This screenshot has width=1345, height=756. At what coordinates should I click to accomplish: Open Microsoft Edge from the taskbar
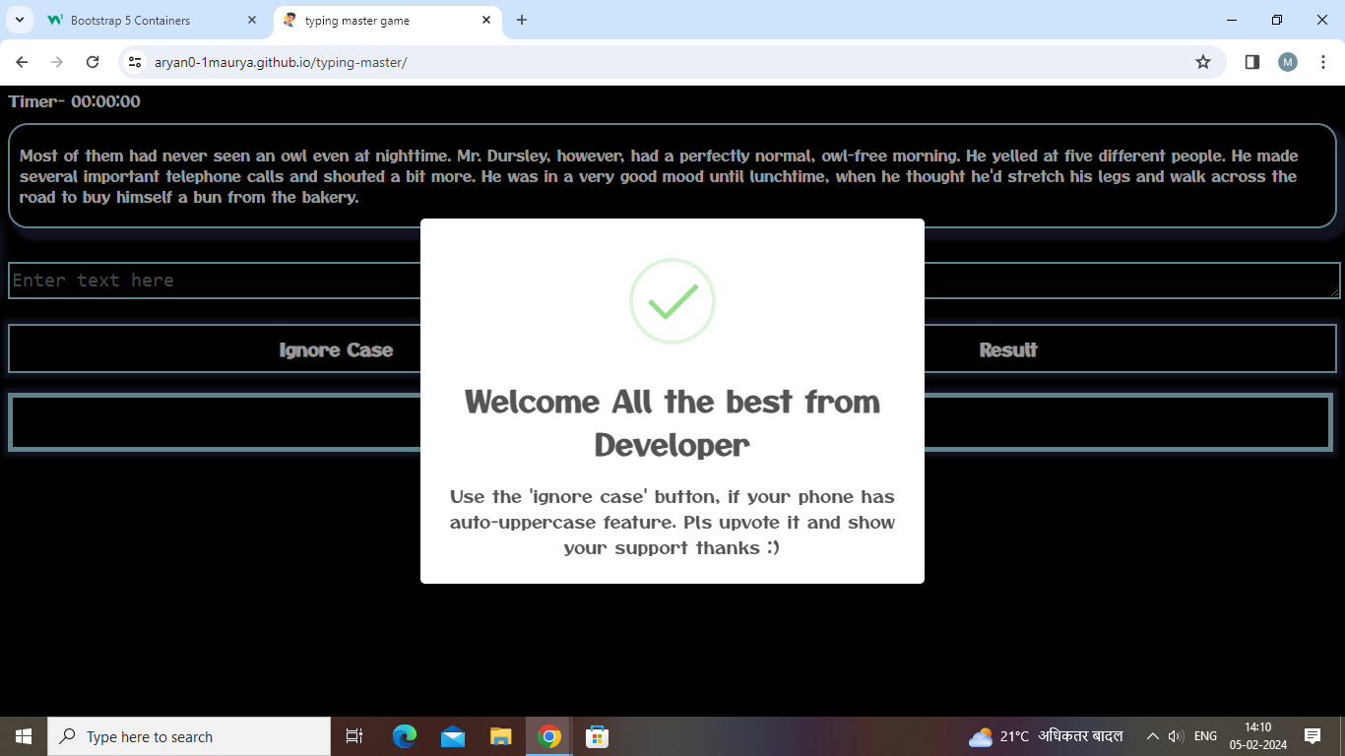click(404, 736)
